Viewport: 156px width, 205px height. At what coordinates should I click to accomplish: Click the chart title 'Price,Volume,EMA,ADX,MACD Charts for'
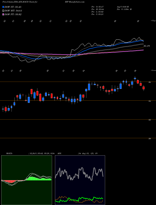coord(20,2)
